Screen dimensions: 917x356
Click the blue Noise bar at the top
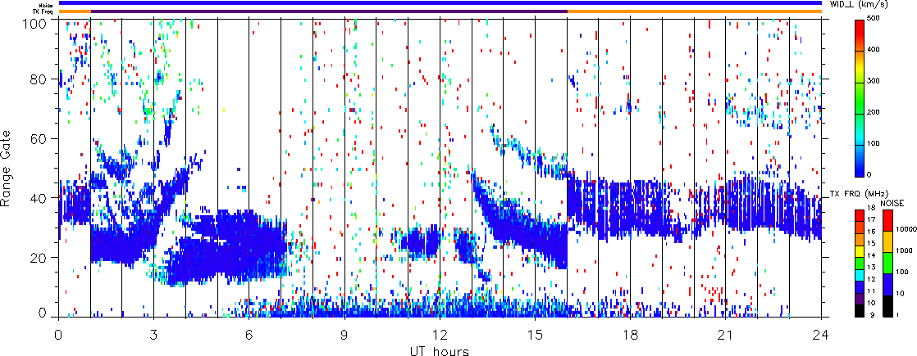[x=440, y=3]
